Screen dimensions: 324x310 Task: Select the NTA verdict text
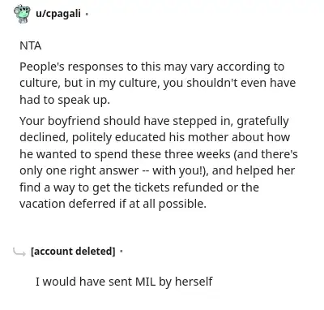[31, 45]
